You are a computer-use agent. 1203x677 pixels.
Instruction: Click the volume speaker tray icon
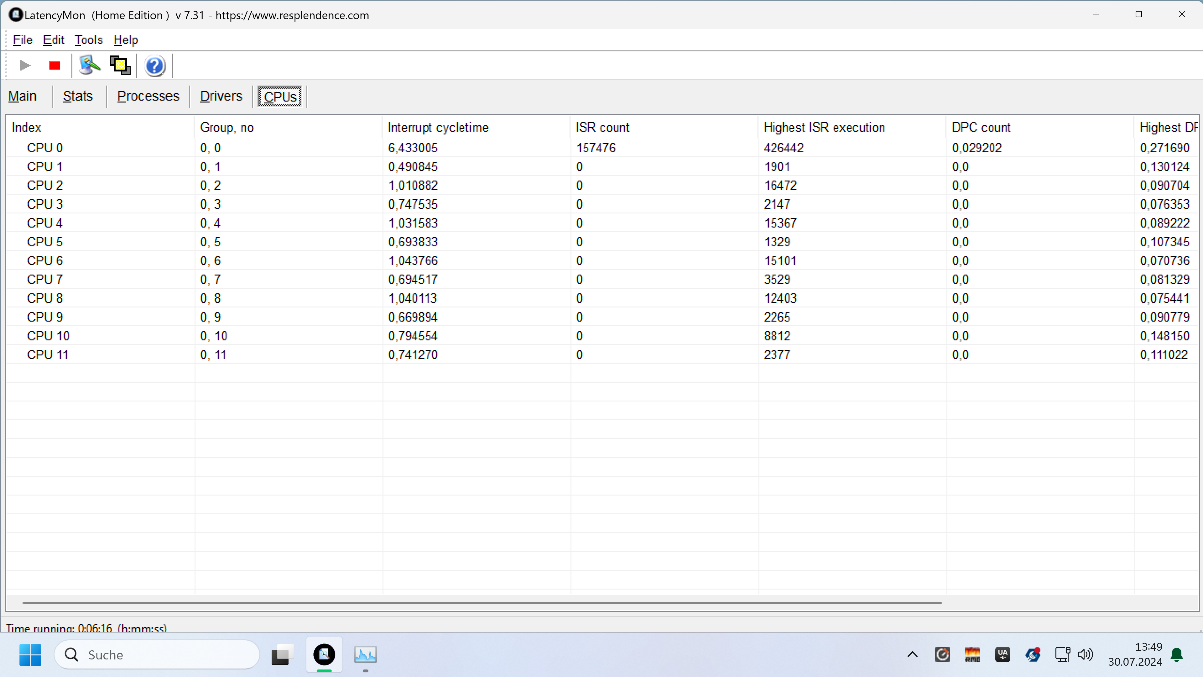click(x=1085, y=654)
